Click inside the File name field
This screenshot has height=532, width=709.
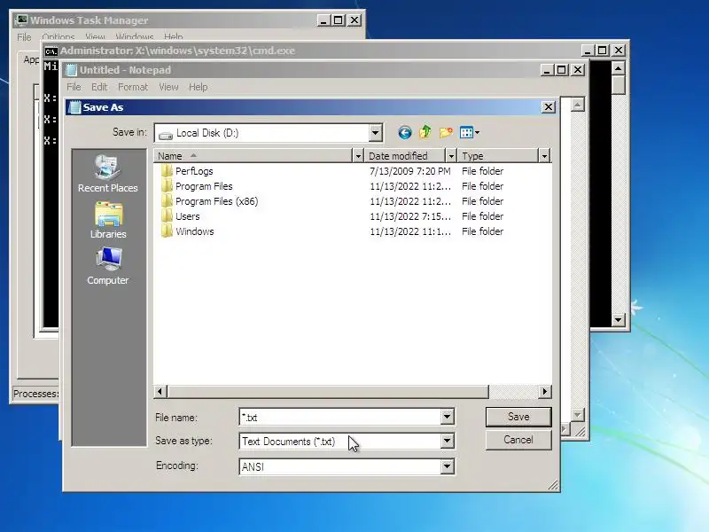pyautogui.click(x=339, y=417)
